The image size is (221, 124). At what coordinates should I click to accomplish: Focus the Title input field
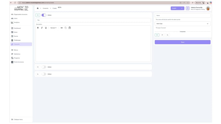(93, 20)
